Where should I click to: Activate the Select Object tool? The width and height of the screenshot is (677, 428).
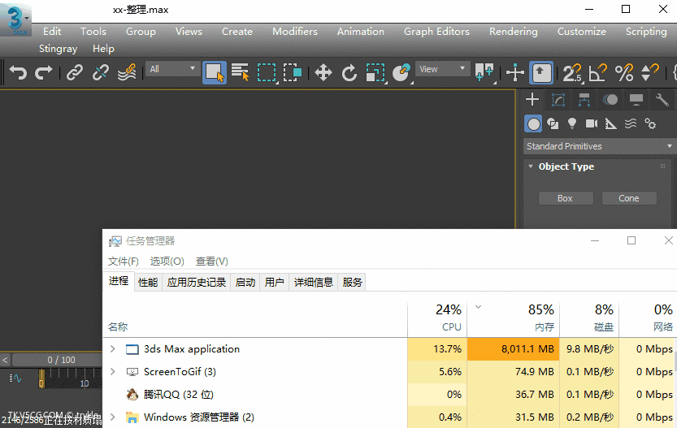(215, 72)
